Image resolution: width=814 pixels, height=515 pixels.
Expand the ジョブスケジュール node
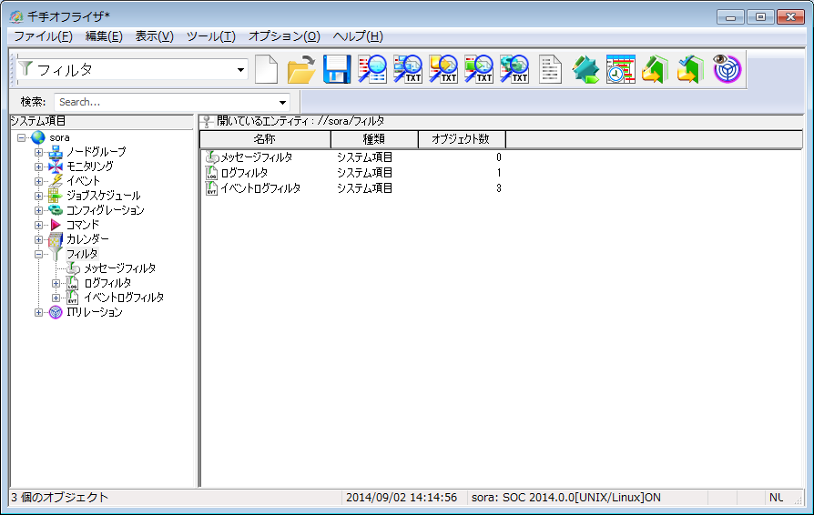click(x=38, y=196)
